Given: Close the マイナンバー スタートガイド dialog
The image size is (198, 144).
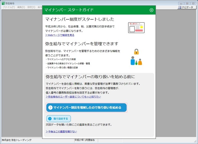Looking at the screenshot, I should [x=151, y=10].
